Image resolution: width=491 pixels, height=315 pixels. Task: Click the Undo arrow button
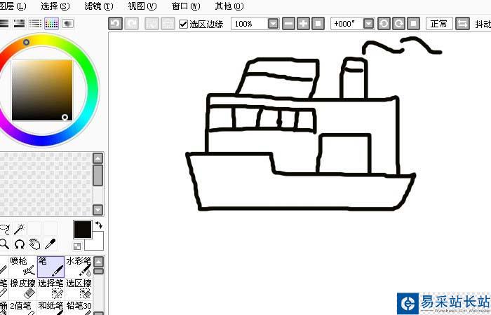click(x=115, y=24)
